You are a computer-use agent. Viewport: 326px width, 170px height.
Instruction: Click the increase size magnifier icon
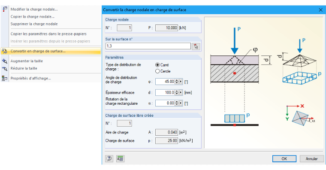click(x=5, y=61)
